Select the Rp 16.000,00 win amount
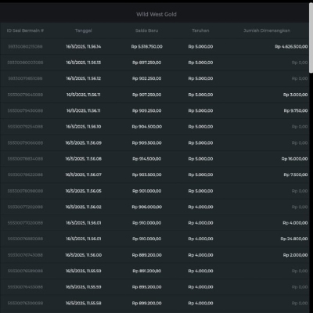 coord(294,159)
